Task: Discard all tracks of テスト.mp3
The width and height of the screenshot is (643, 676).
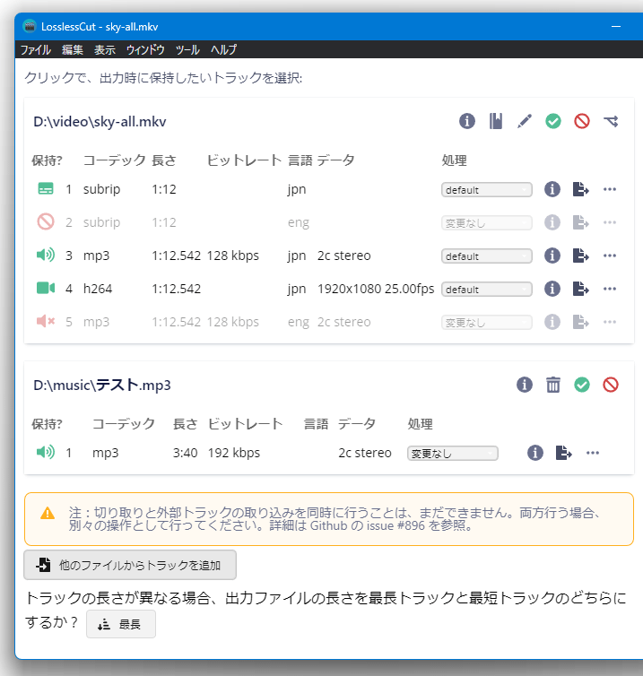Action: pyautogui.click(x=611, y=385)
